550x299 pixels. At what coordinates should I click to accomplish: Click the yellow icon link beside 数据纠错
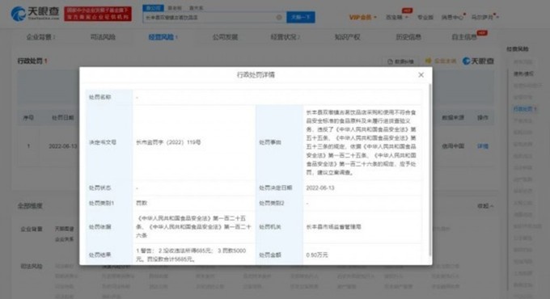[441, 61]
